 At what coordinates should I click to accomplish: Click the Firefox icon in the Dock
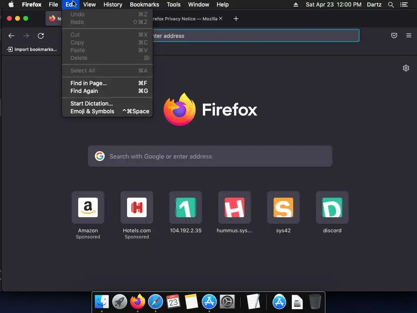tap(138, 302)
